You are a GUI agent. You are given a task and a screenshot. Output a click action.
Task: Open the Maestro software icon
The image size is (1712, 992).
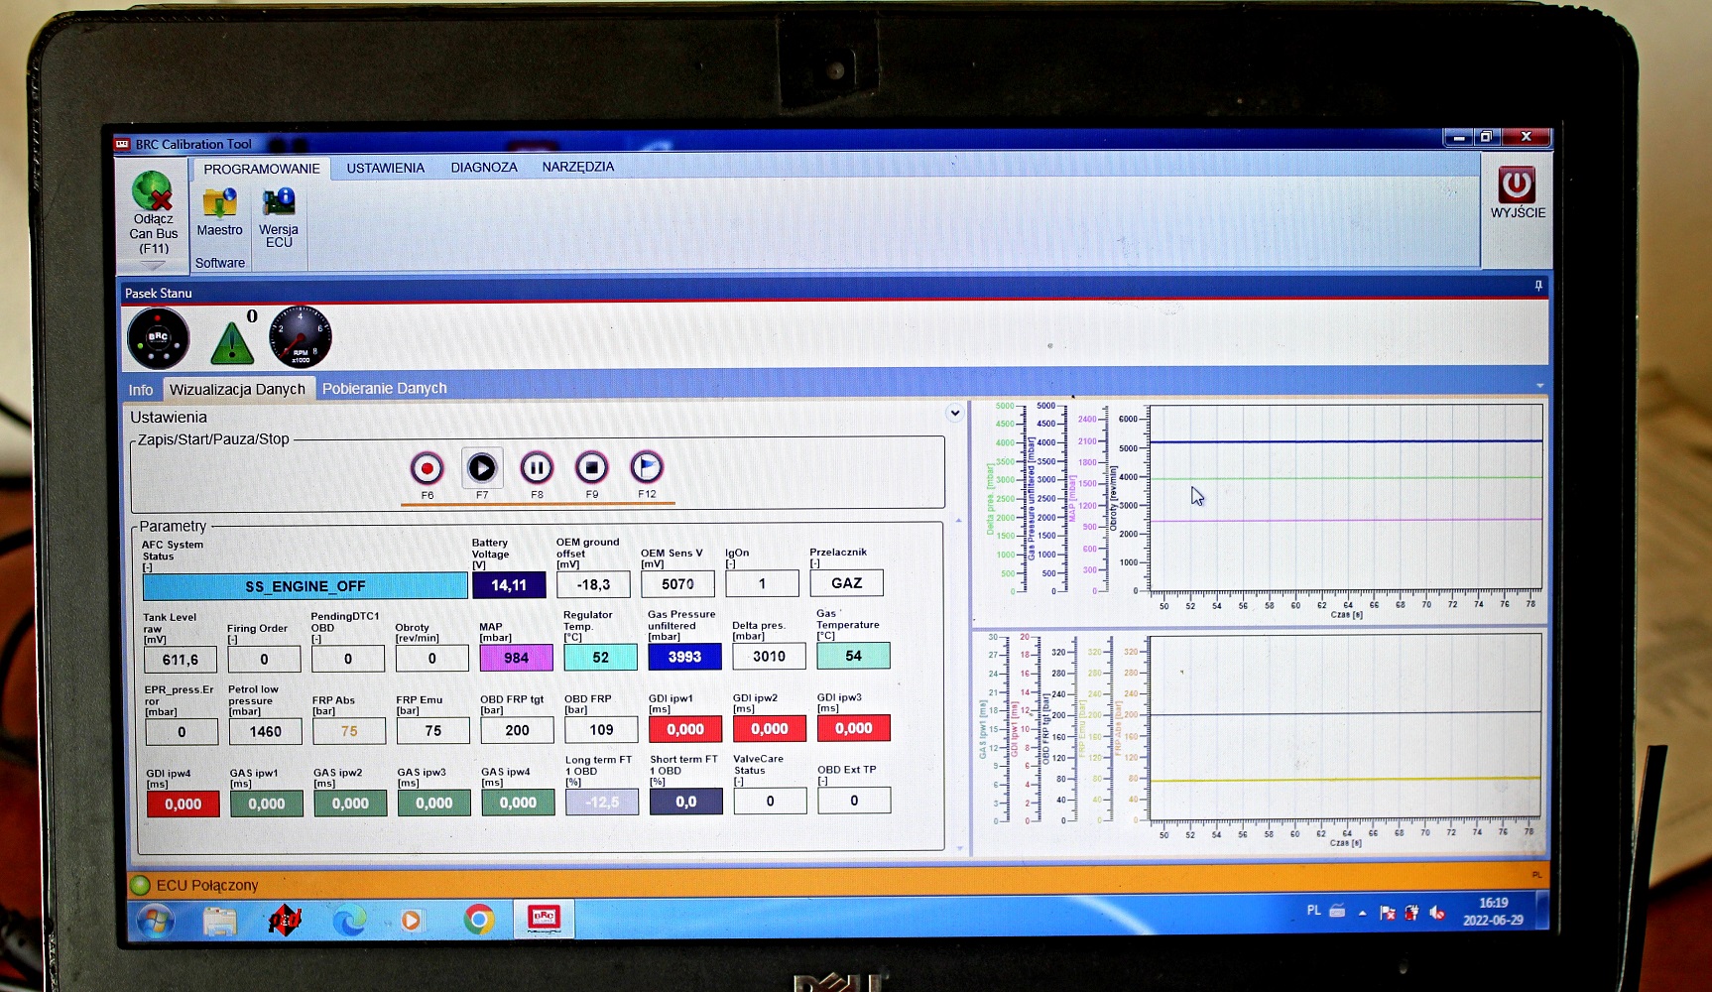[219, 203]
